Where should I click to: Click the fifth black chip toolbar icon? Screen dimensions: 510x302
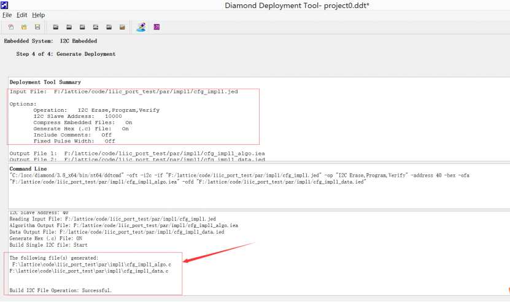109,27
